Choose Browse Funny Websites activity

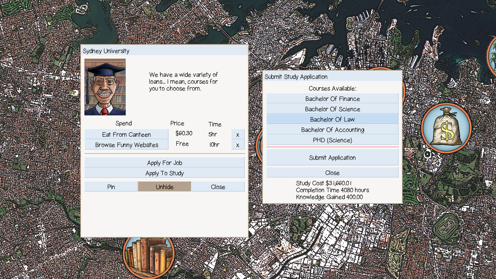[x=126, y=145]
